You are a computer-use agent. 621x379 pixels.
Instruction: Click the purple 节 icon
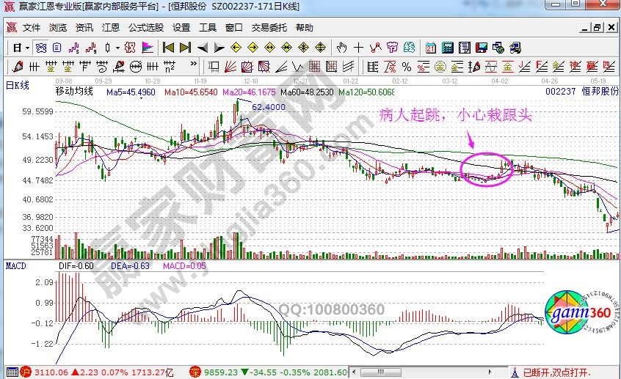tap(393, 48)
